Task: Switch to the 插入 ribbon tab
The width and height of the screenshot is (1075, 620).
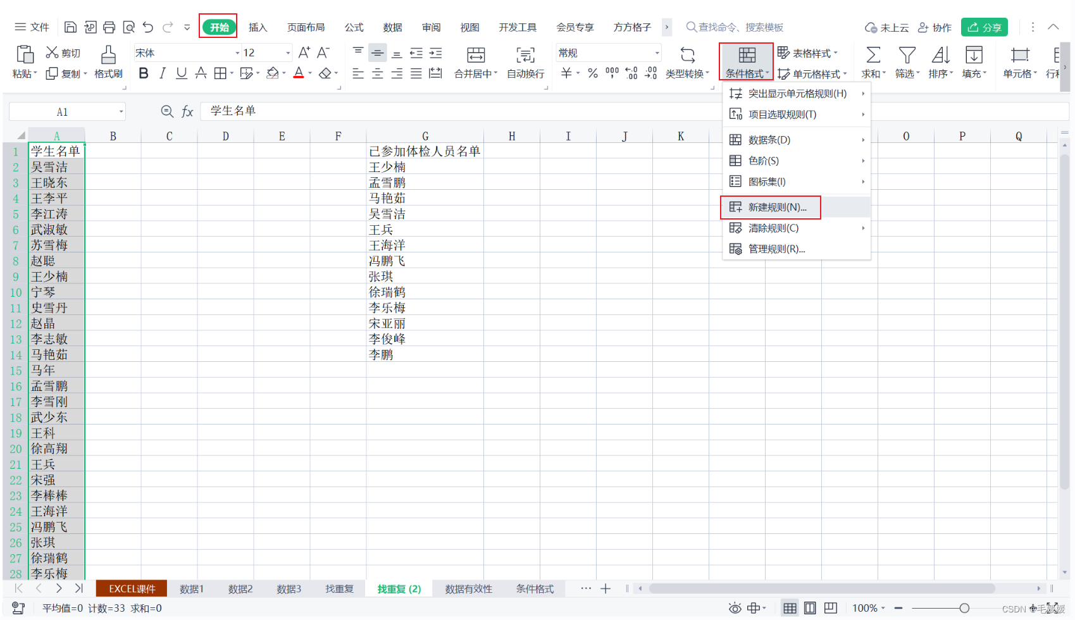Action: click(258, 27)
